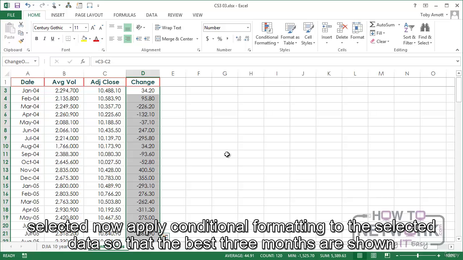Viewport: 463px width, 260px height.
Task: Click the Percent Style icon
Action: (220, 39)
